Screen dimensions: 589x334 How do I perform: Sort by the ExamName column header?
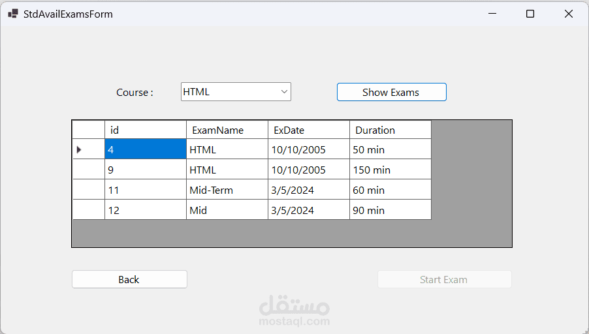tap(227, 130)
